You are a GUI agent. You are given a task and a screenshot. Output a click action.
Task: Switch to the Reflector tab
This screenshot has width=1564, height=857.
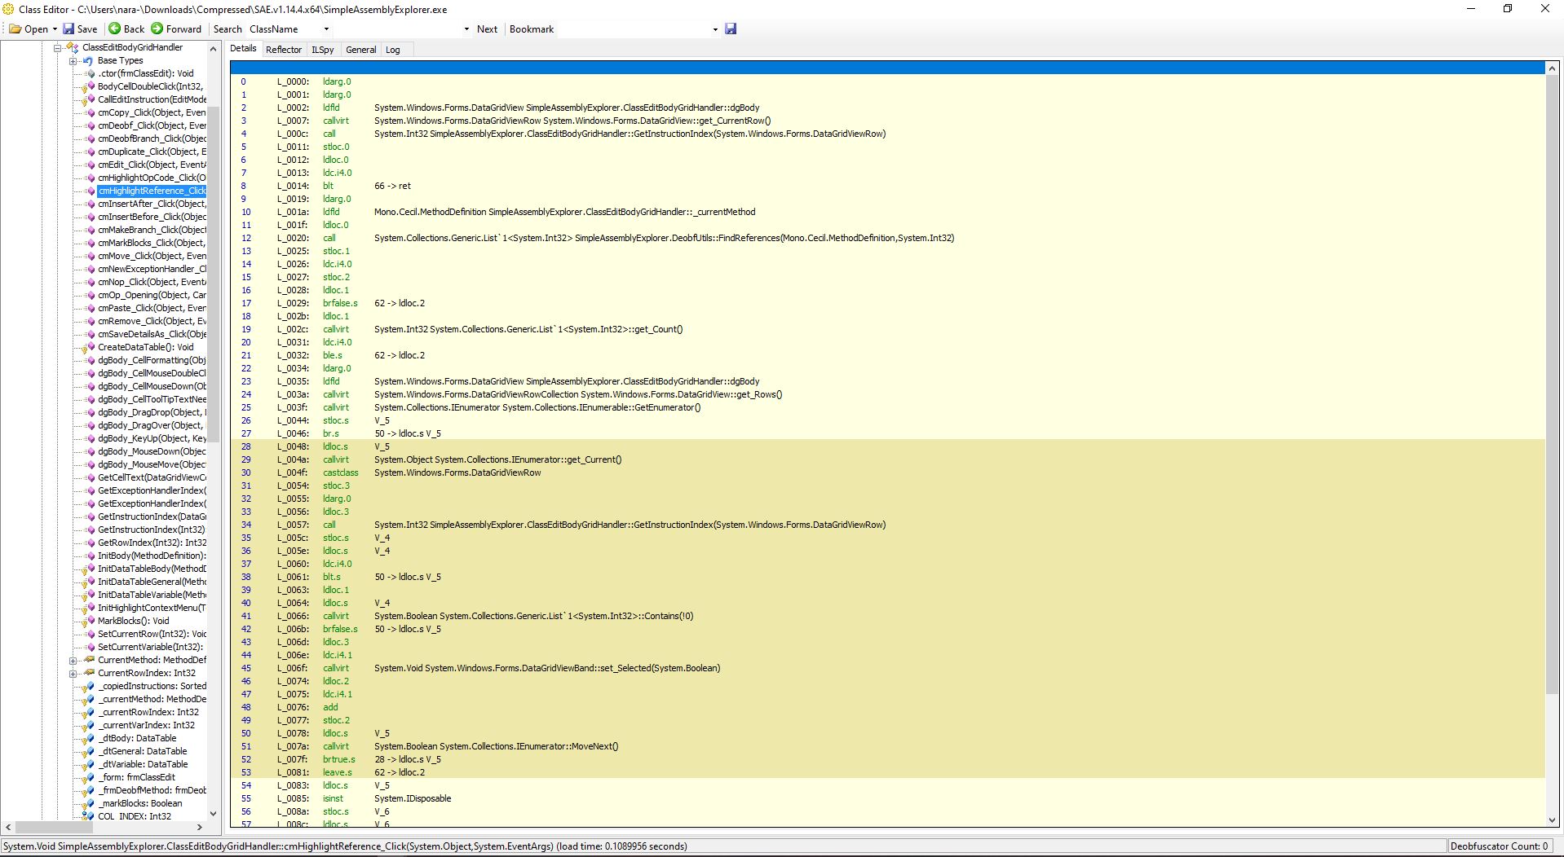coord(284,50)
